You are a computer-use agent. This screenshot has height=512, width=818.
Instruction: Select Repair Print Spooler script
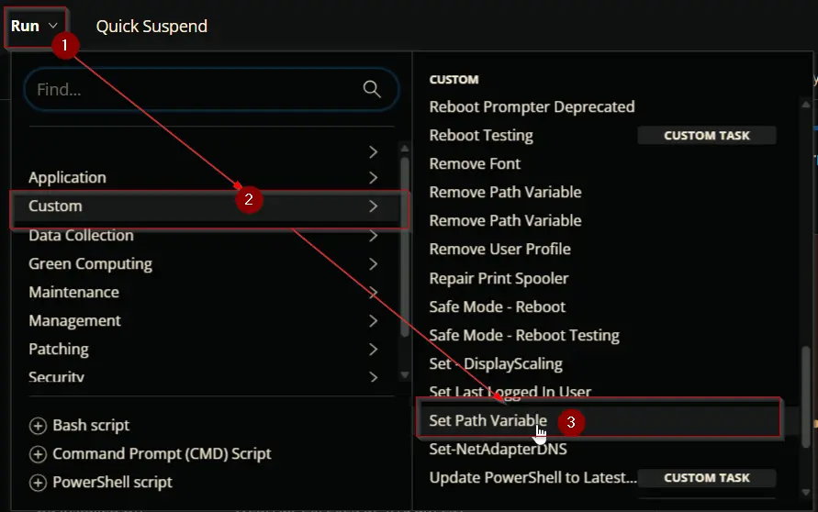pos(499,278)
